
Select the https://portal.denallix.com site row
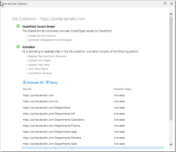click(x=38, y=95)
